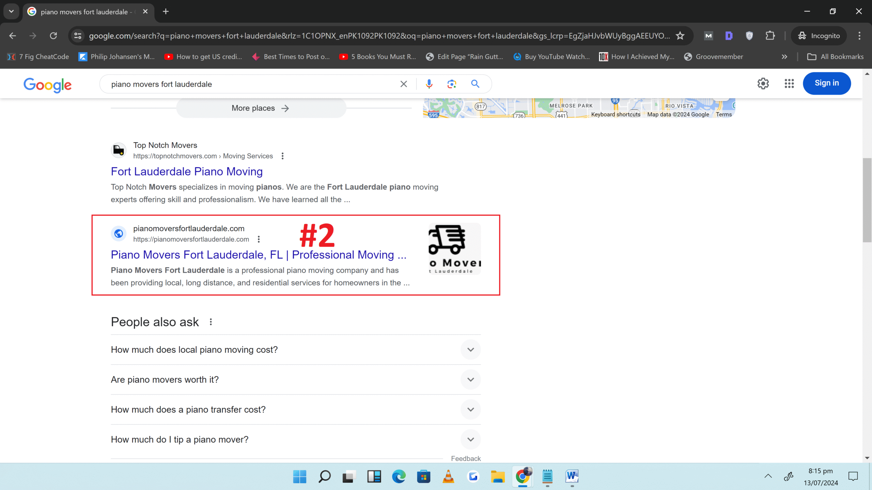
Task: Open Philip Johansen's bookmark
Action: click(x=117, y=57)
